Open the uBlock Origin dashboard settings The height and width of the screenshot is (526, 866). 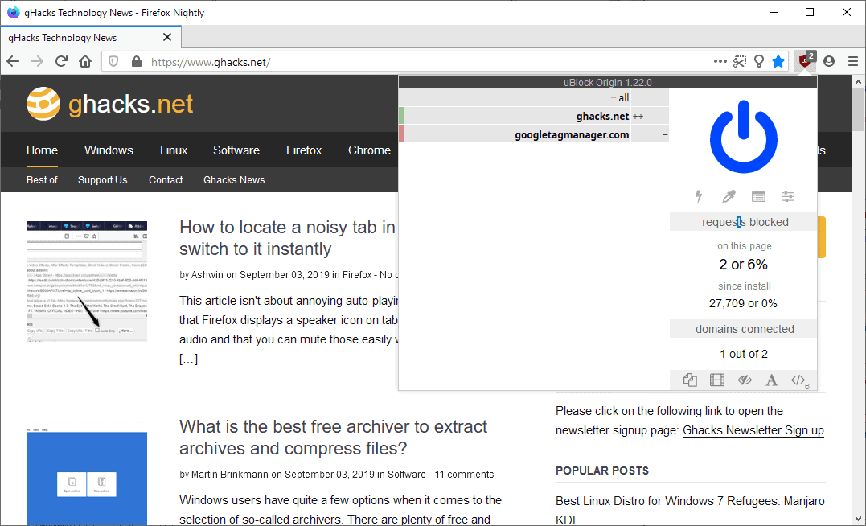788,195
